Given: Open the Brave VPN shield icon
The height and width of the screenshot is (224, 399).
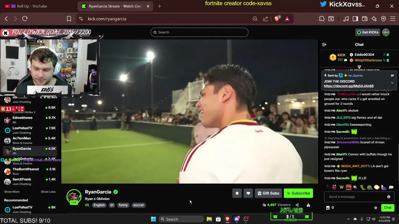Looking at the screenshot, I should (384, 19).
